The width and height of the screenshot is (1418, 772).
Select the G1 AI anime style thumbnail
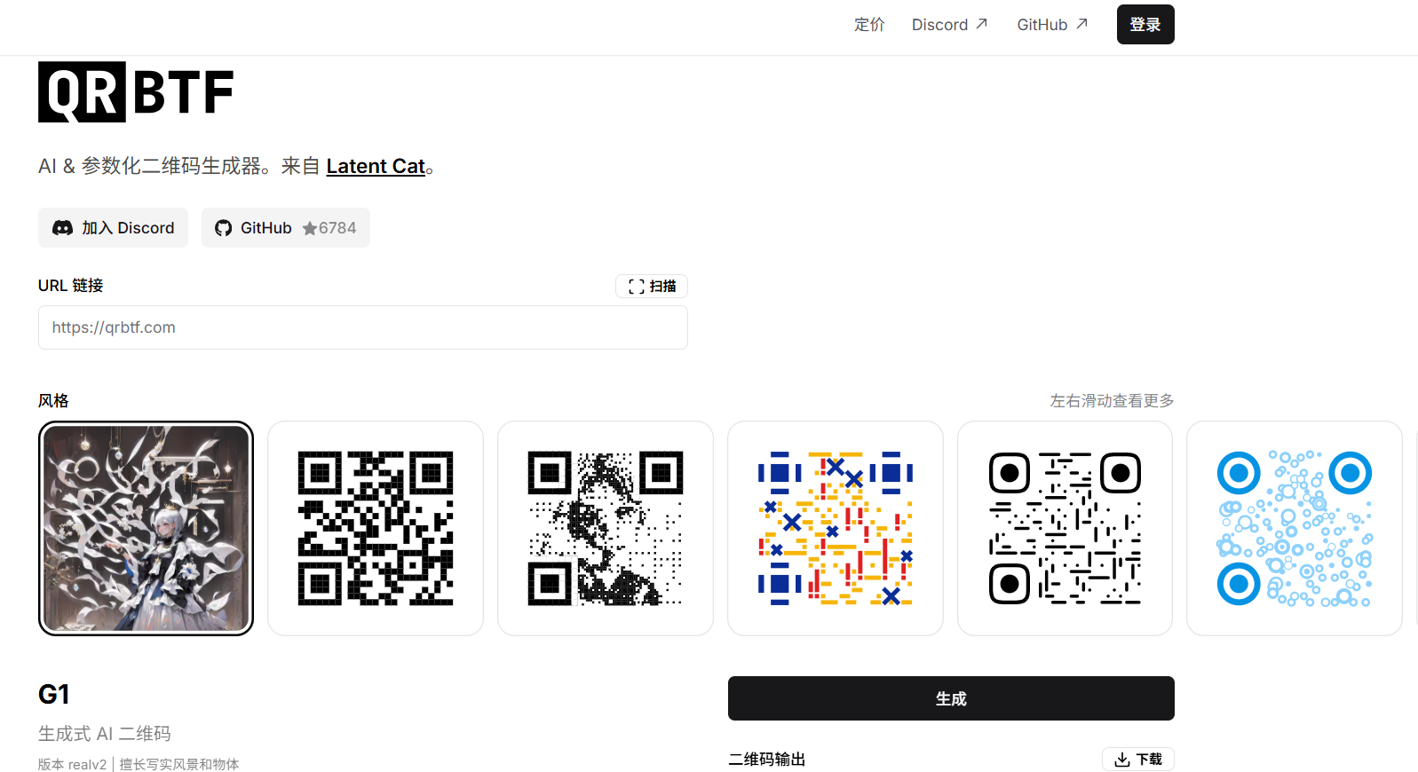146,528
